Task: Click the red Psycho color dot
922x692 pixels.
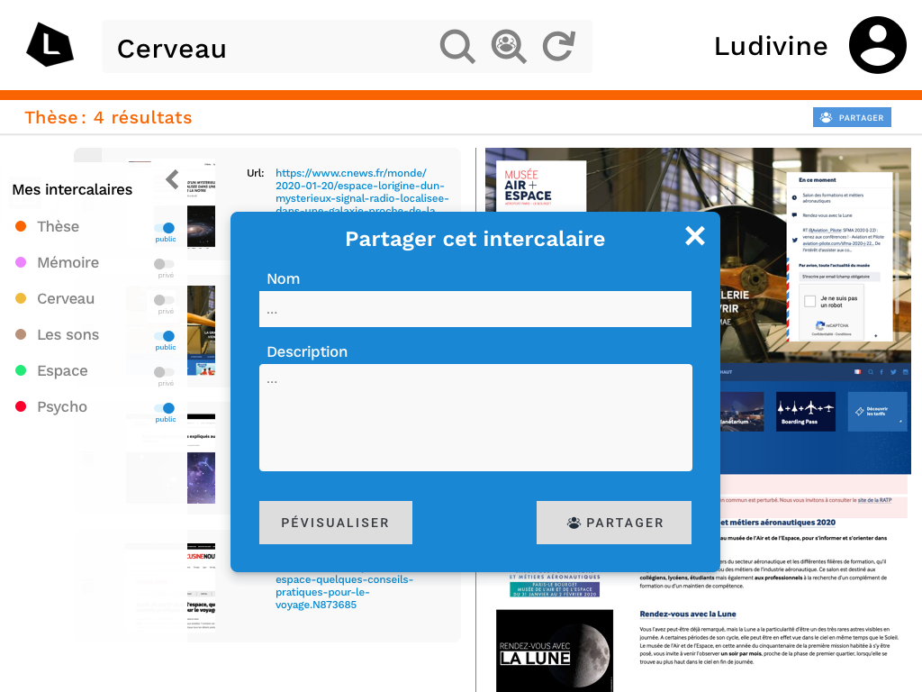Action: click(21, 406)
